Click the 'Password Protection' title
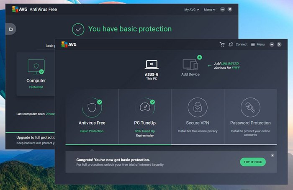 coord(250,123)
